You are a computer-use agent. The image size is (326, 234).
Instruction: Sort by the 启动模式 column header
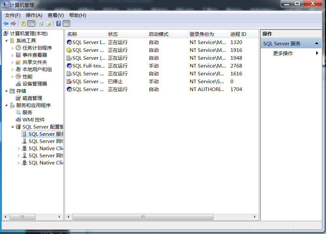click(x=167, y=34)
